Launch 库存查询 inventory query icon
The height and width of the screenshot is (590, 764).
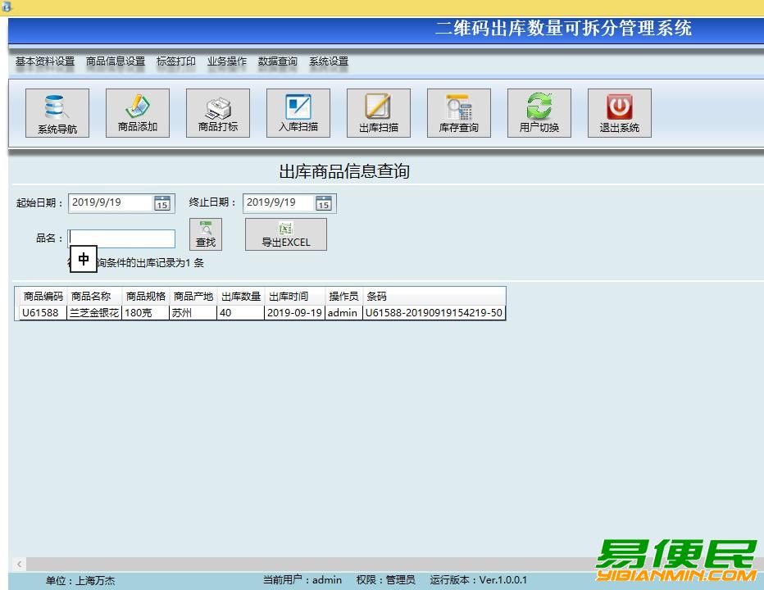point(458,112)
